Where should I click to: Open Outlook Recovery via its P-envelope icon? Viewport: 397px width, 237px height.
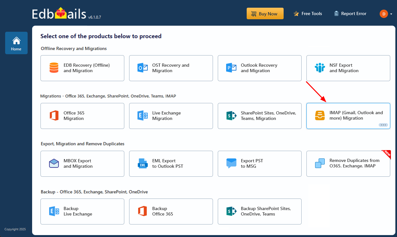(231, 68)
